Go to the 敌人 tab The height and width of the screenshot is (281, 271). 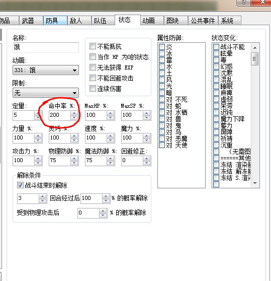tap(79, 21)
